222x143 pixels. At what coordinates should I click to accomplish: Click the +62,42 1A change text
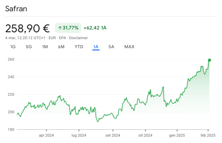click(x=95, y=28)
